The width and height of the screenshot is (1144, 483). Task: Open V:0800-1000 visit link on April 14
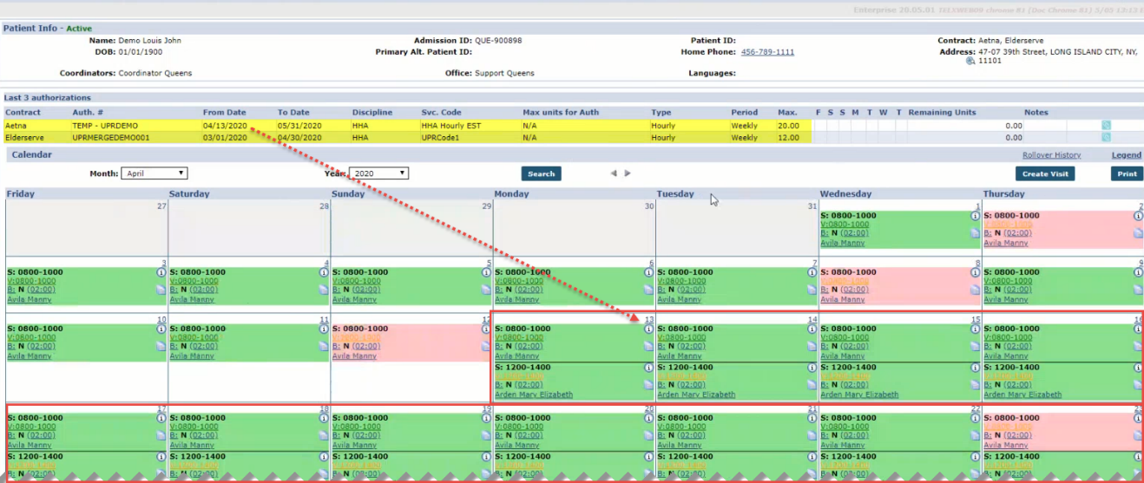point(681,338)
